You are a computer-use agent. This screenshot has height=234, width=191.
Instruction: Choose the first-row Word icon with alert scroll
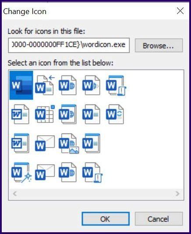(x=116, y=85)
